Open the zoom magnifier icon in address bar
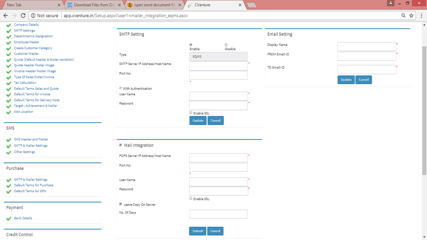The height and width of the screenshot is (240, 427). (x=404, y=16)
